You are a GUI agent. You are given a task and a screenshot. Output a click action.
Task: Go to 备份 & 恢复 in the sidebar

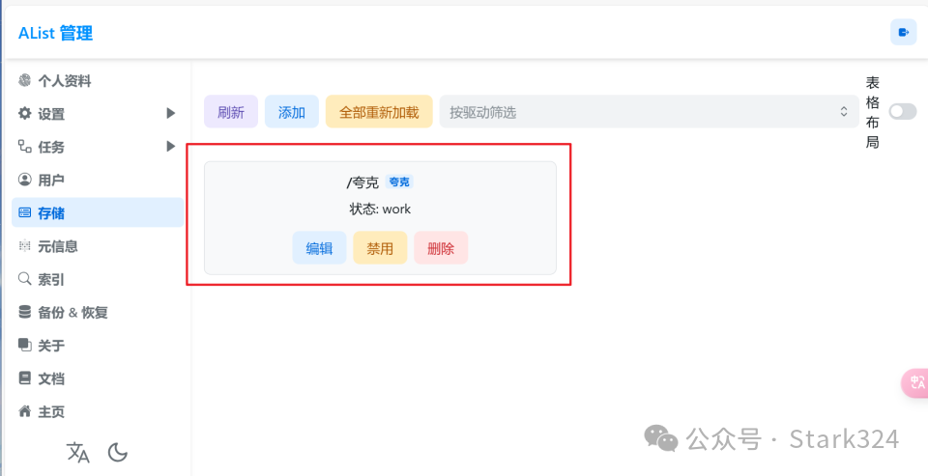[72, 313]
